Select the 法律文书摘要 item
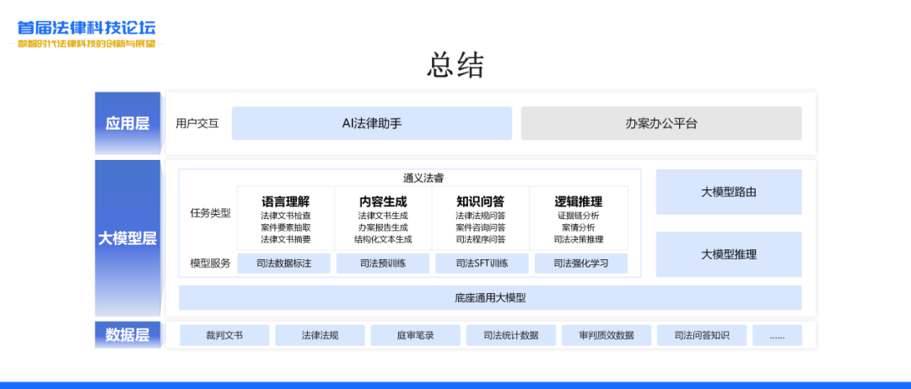This screenshot has height=389, width=911. click(286, 239)
